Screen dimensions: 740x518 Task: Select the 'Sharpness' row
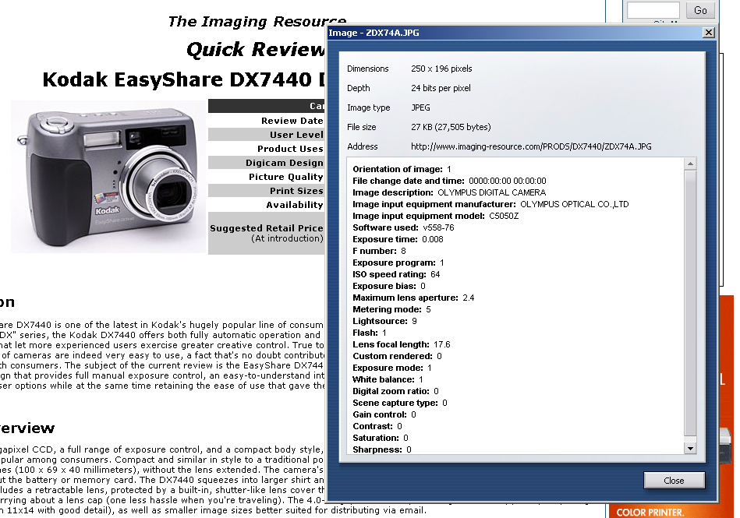click(382, 449)
